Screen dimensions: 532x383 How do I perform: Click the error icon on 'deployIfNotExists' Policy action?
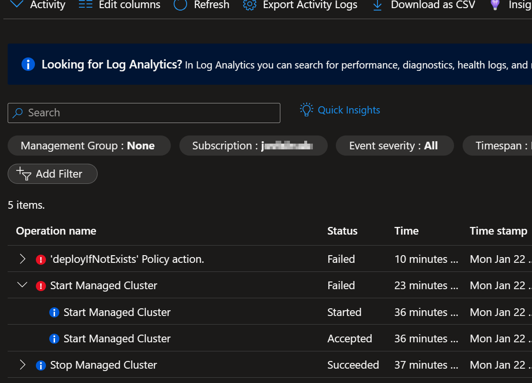coord(41,259)
